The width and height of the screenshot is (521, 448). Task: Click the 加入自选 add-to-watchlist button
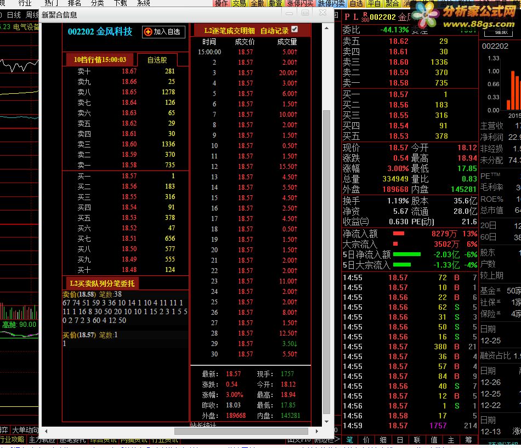pyautogui.click(x=163, y=32)
